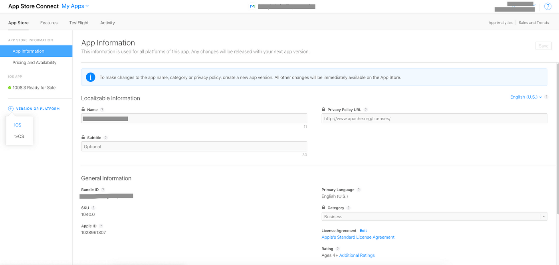Image resolution: width=559 pixels, height=265 pixels.
Task: Open the help icon beside English (U.S.) selector
Action: coord(546,97)
